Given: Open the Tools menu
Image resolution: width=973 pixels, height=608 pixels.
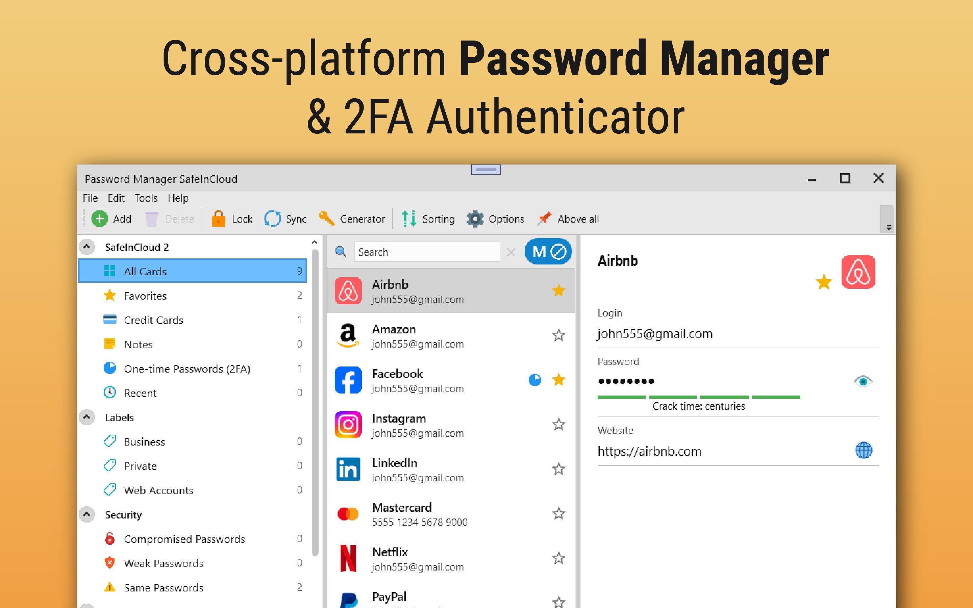Looking at the screenshot, I should [x=146, y=198].
